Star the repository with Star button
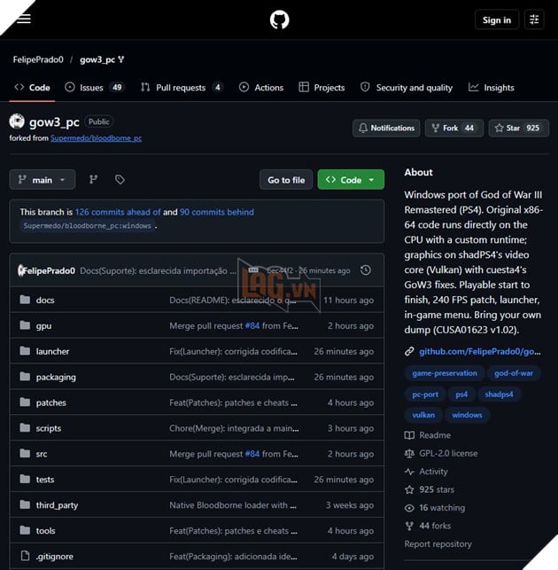This screenshot has width=558, height=570. click(518, 128)
